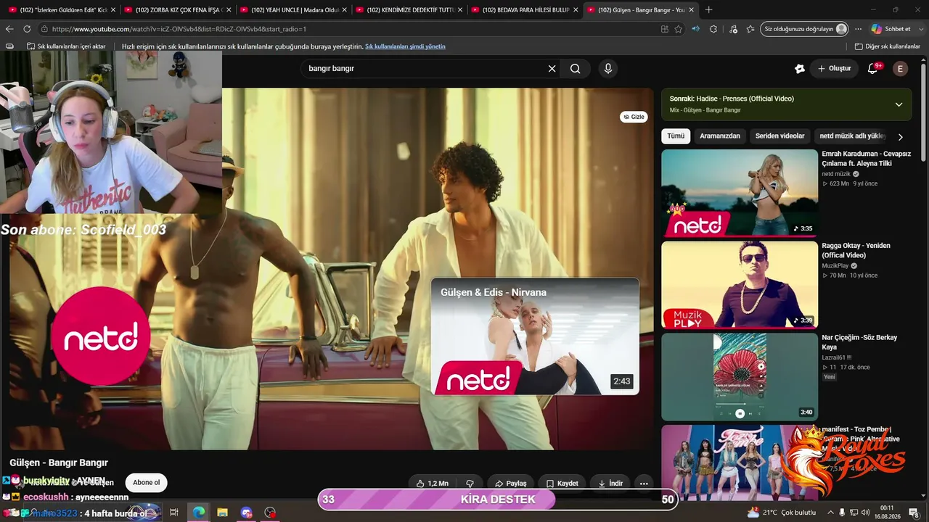This screenshot has height=522, width=929.
Task: Add this page to favorites star
Action: click(x=679, y=29)
